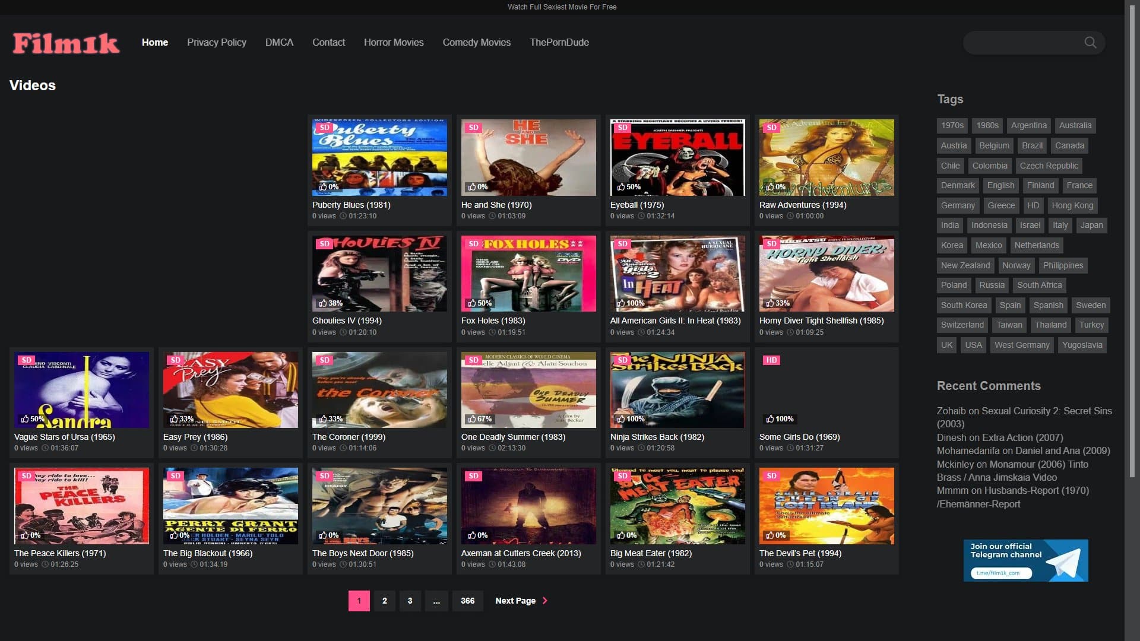Open title link One Deadly Summer (1983)
Viewport: 1140px width, 641px height.
coord(514,437)
